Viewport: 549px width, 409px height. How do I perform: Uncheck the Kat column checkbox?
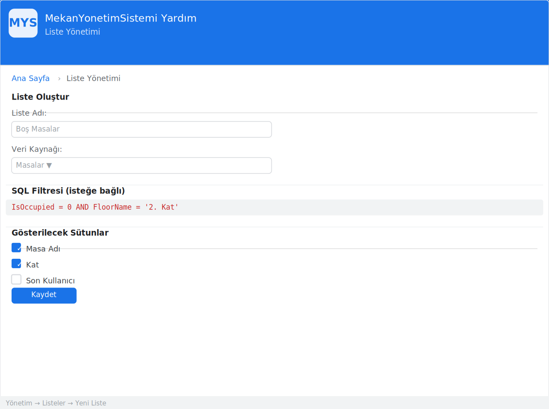[x=16, y=264]
